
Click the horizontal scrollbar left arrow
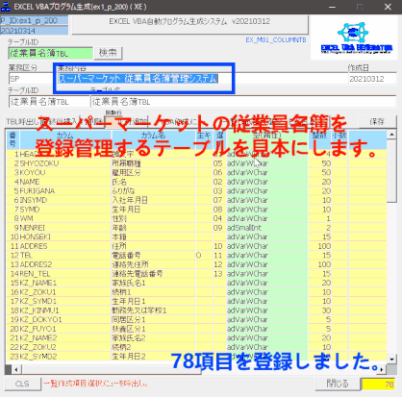point(15,370)
